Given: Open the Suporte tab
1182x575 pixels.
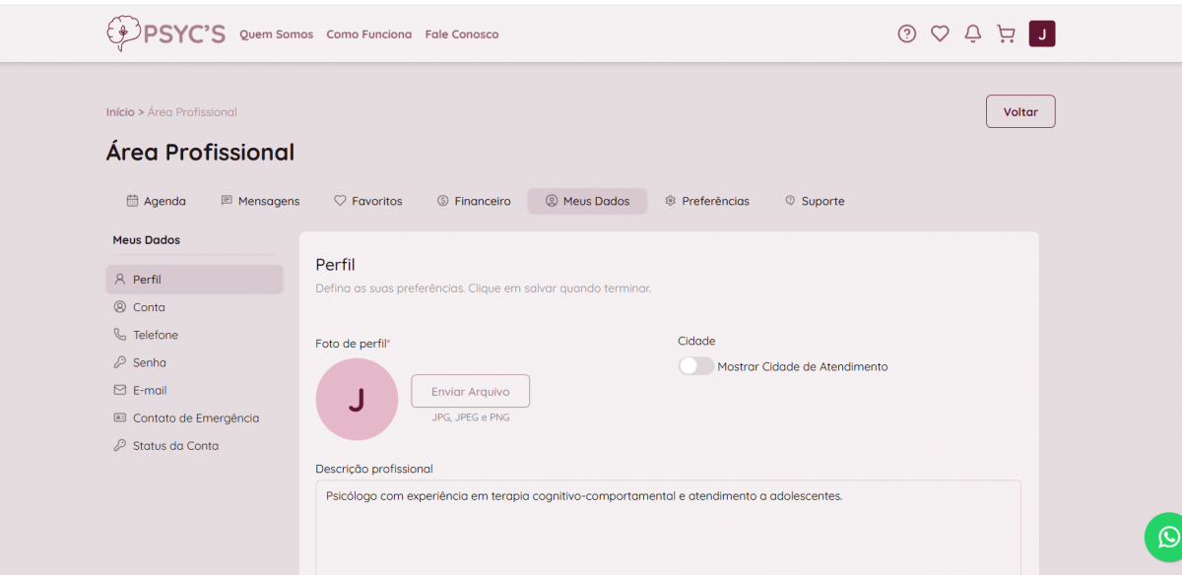Looking at the screenshot, I should (x=815, y=201).
